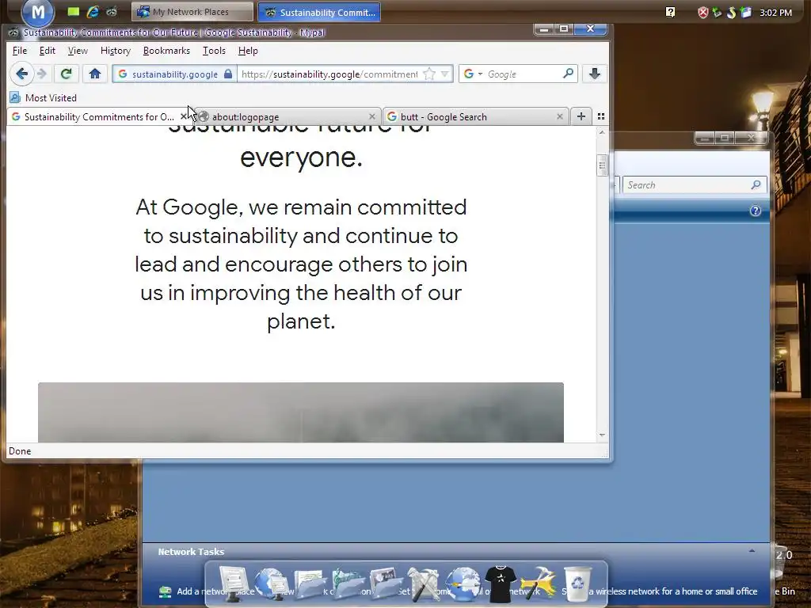This screenshot has height=608, width=811.
Task: Bookmark this page with the star icon
Action: click(x=428, y=74)
